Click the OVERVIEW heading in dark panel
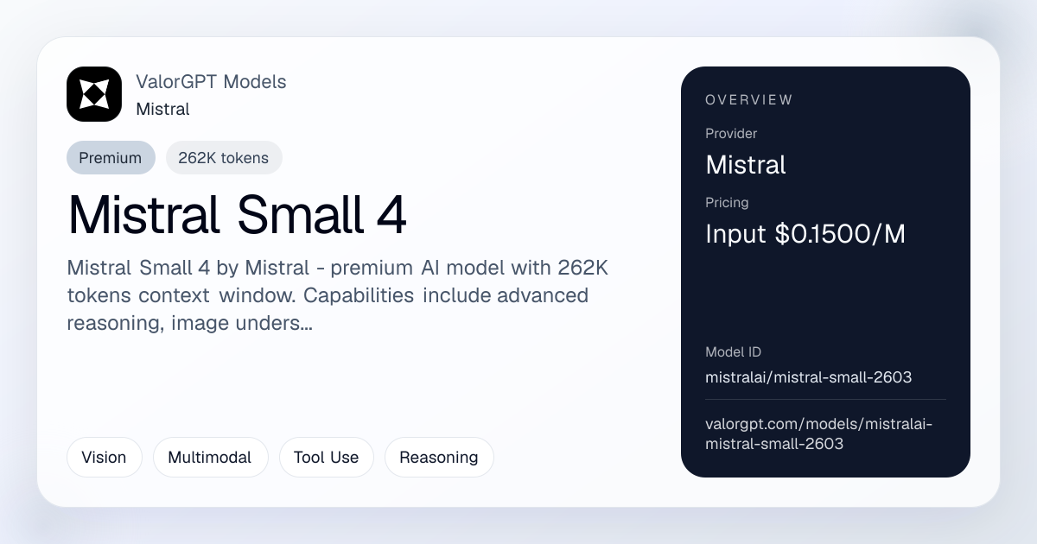 pos(749,100)
